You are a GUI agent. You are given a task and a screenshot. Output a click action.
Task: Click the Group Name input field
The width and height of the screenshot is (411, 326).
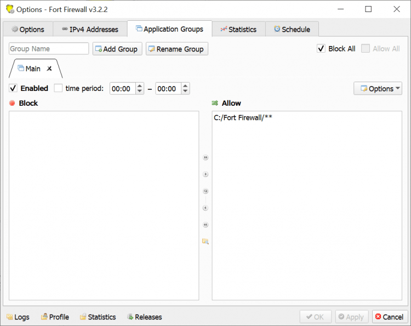click(x=49, y=49)
